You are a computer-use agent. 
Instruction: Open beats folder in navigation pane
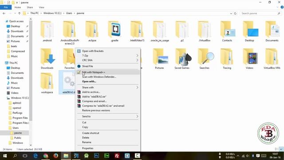tap(14, 46)
